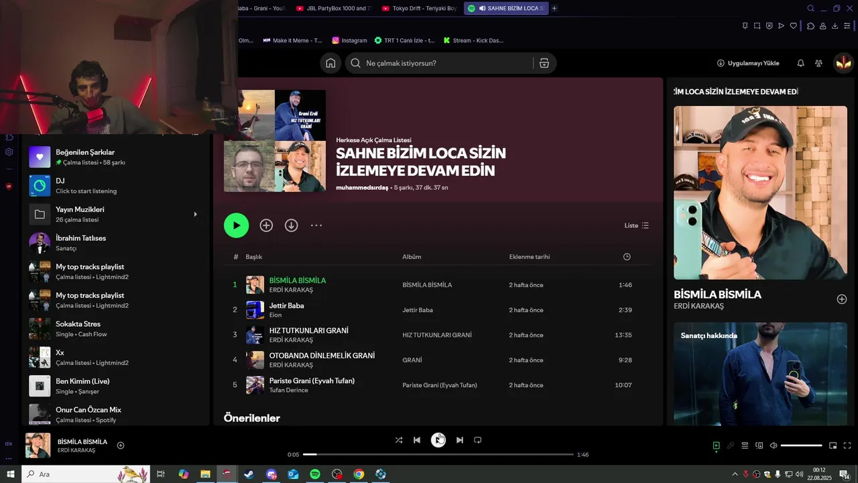Open the İbrahim Tatlıses artist entry
858x483 pixels.
[117, 243]
